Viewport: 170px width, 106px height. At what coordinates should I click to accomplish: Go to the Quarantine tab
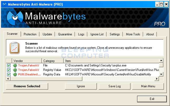pyautogui.click(x=65, y=34)
